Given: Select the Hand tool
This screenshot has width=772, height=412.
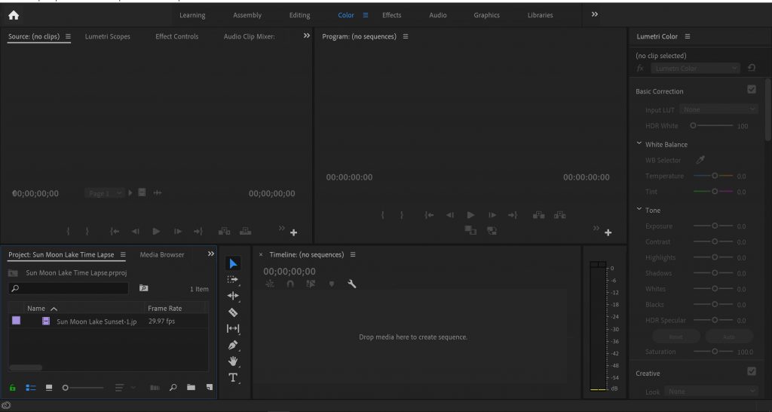Looking at the screenshot, I should 233,361.
